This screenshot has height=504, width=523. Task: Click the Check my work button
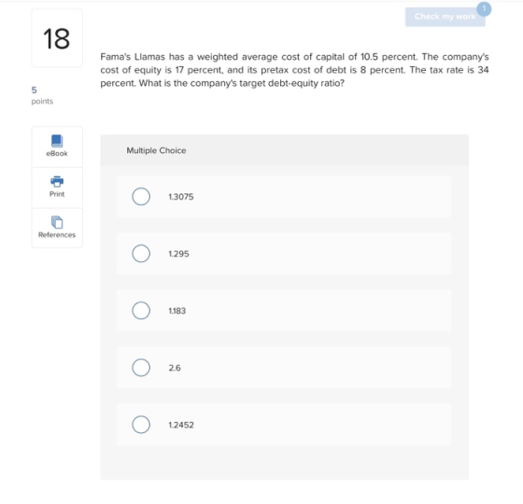pos(445,17)
